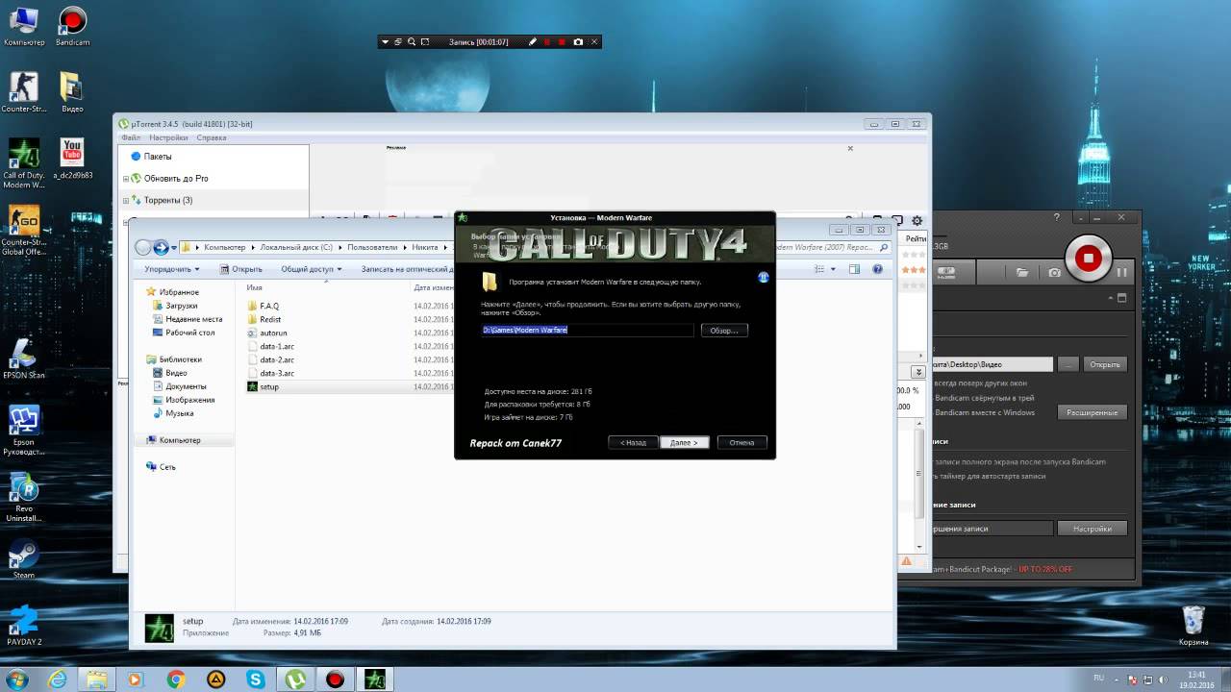Open Загрузки in Explorer sidebar
Viewport: 1231px width, 692px height.
click(x=181, y=306)
